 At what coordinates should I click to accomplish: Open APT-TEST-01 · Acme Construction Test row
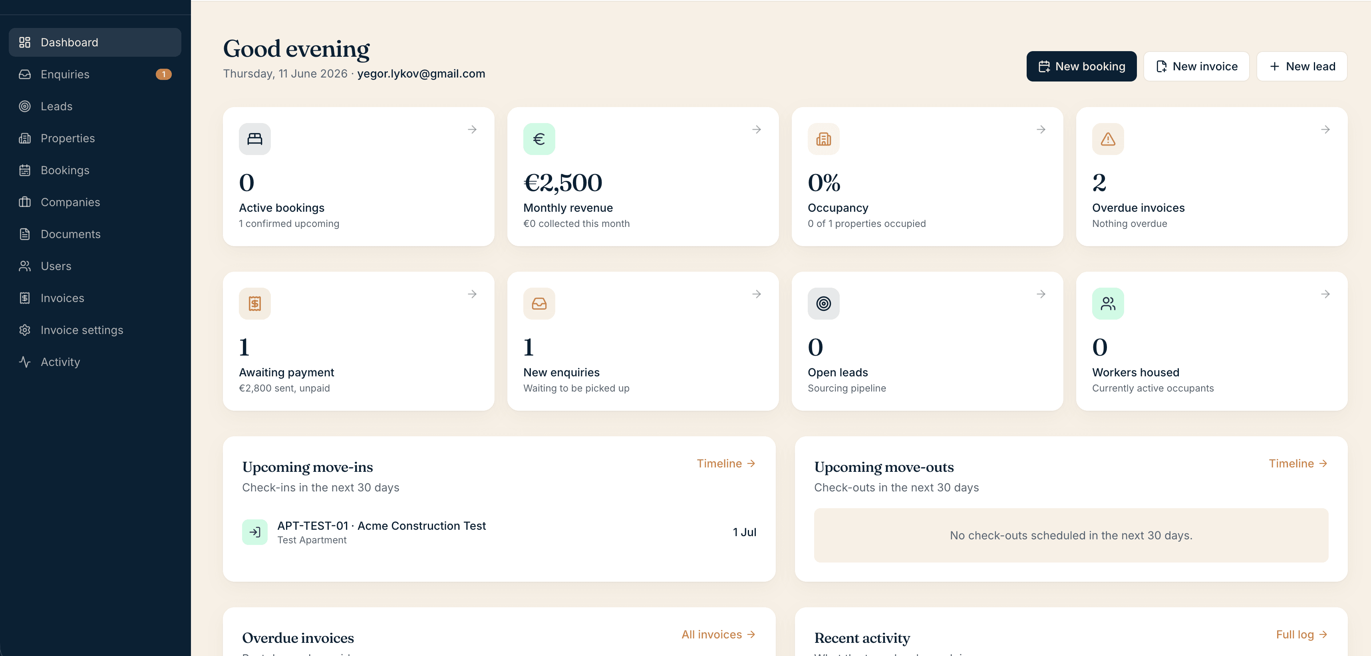tap(499, 532)
